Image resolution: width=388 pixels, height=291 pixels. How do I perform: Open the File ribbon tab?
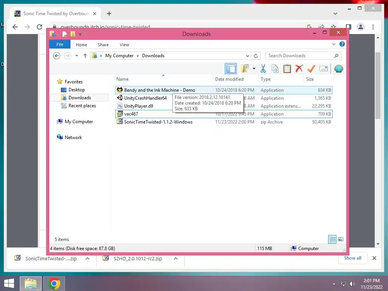click(x=60, y=44)
